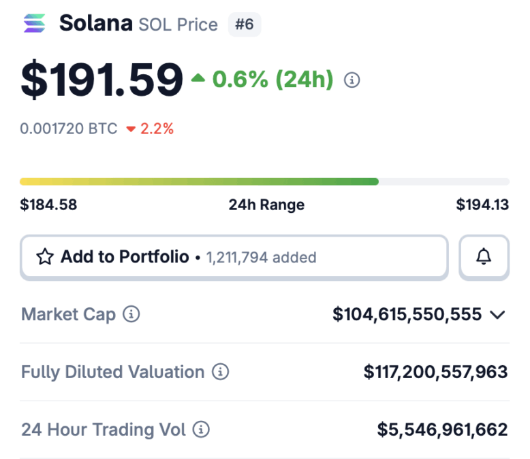Viewport: 530px width, 459px height.
Task: Click the Fully Diluted Valuation info icon
Action: coord(220,372)
